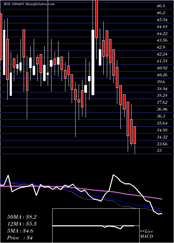Viewport: 174px width, 243px height.
Task: Click inside the MACD histogram box
Action: point(96,226)
